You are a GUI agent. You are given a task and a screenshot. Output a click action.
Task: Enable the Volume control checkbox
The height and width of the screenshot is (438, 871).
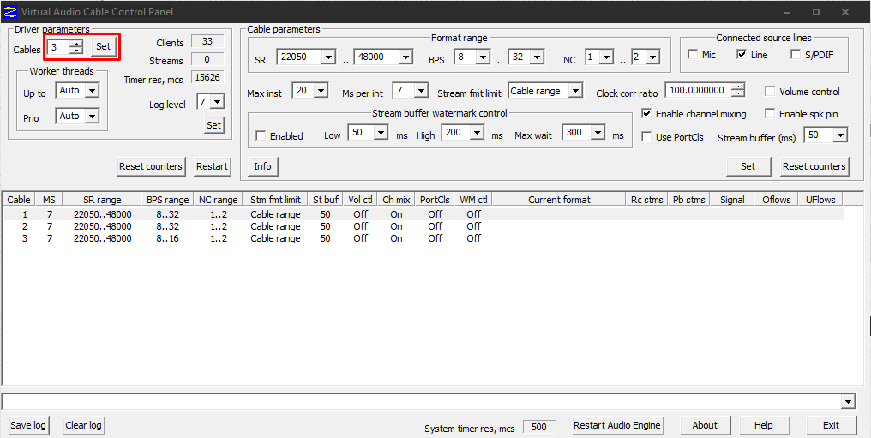pyautogui.click(x=770, y=92)
